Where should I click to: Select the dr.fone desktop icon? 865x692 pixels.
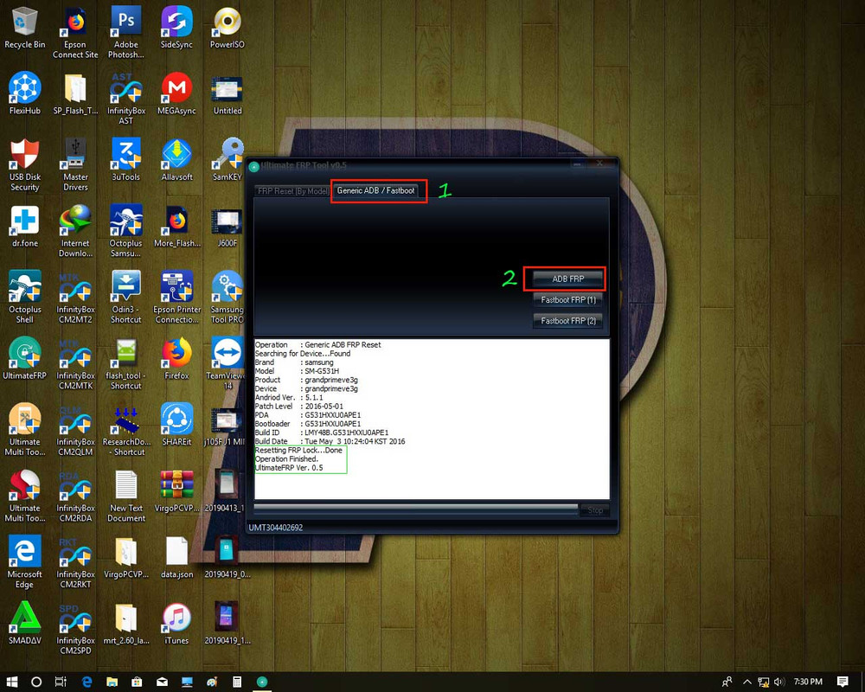[25, 226]
